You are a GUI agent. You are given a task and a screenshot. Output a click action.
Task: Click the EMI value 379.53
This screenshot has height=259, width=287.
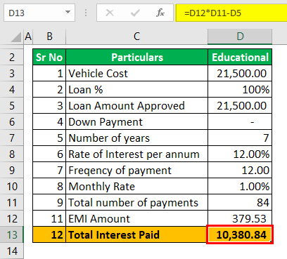pyautogui.click(x=240, y=218)
